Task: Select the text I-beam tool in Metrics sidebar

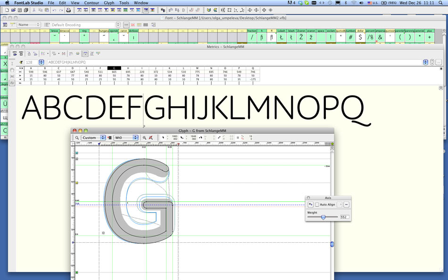Action: 12,64
